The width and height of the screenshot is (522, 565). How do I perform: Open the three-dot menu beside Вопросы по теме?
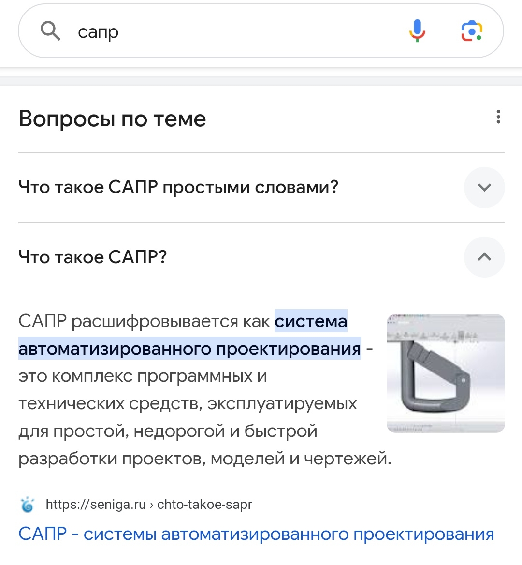click(498, 117)
